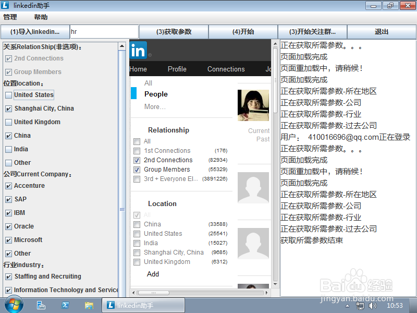Uncheck the China checkbox in left panel
This screenshot has width=417, height=313.
(x=8, y=136)
